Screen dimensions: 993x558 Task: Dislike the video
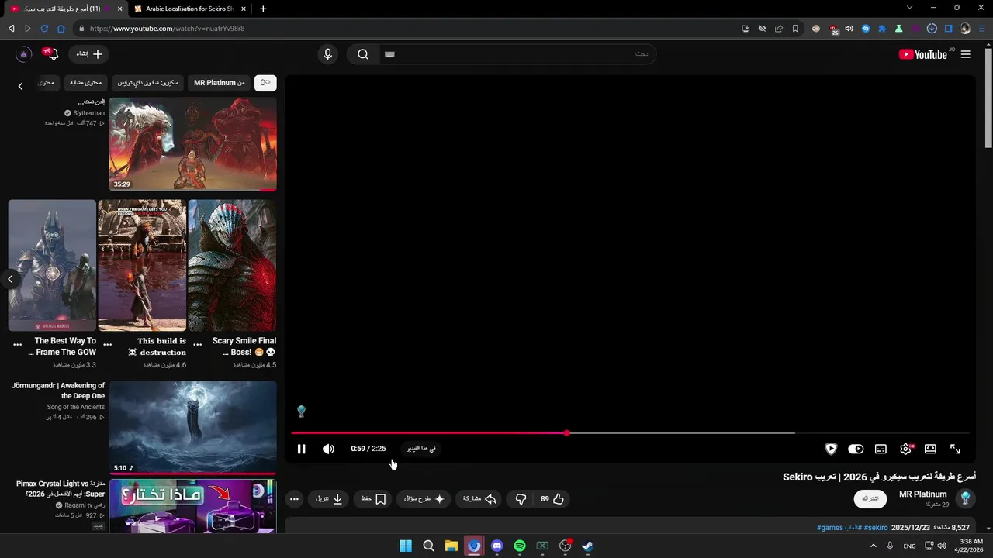(521, 499)
